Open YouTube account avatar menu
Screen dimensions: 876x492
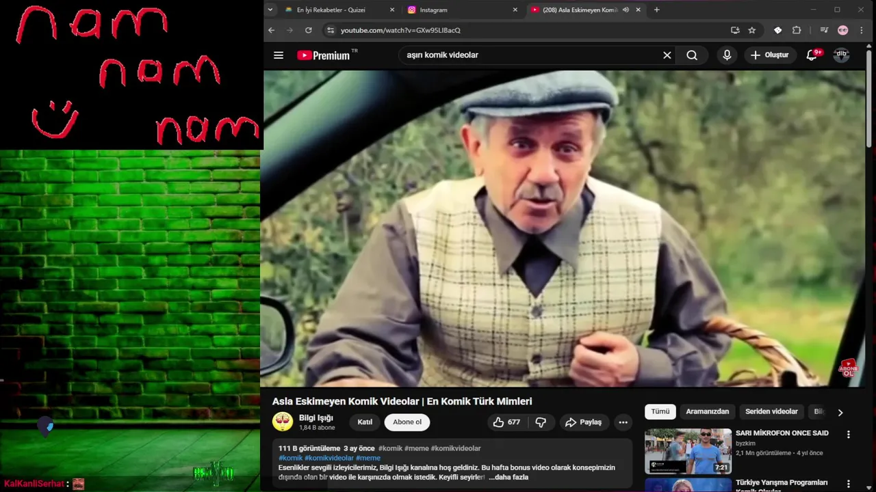[x=841, y=55]
